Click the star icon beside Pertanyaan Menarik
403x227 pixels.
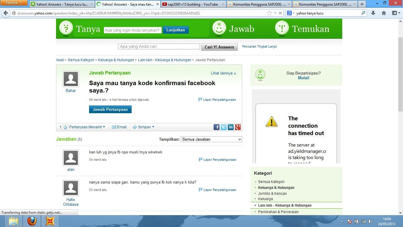tap(65, 127)
